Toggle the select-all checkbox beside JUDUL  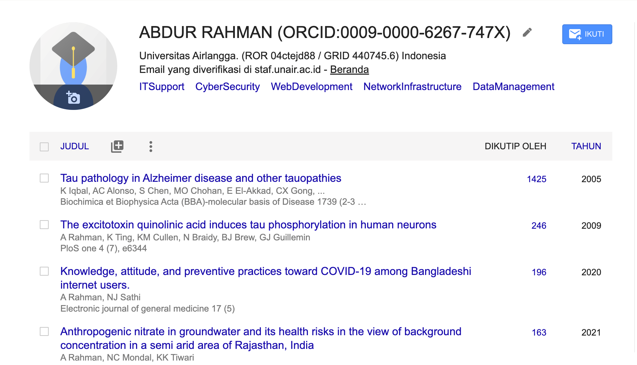click(44, 147)
